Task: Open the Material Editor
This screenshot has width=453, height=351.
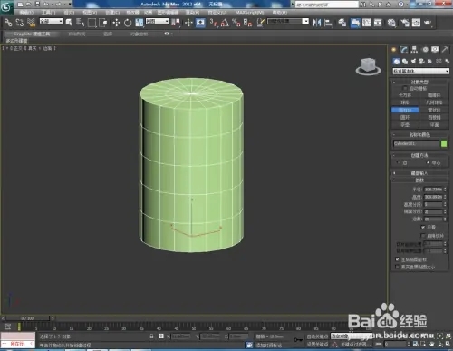Action: 391,23
